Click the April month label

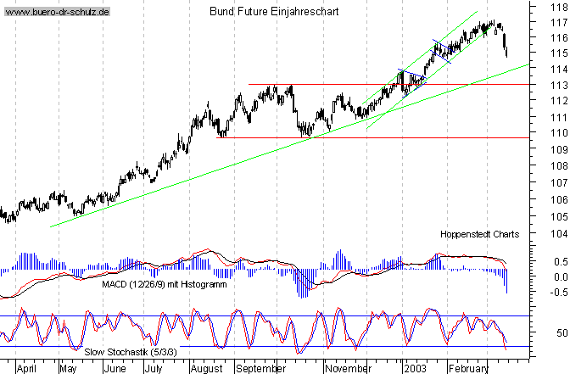[26, 369]
